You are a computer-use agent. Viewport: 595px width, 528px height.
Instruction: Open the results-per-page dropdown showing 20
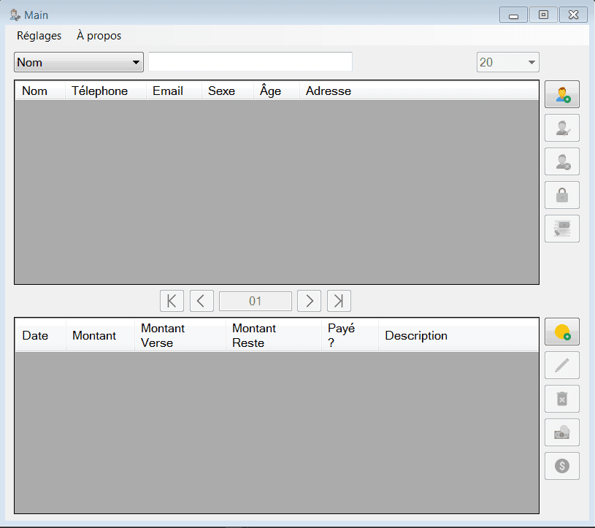pos(507,62)
